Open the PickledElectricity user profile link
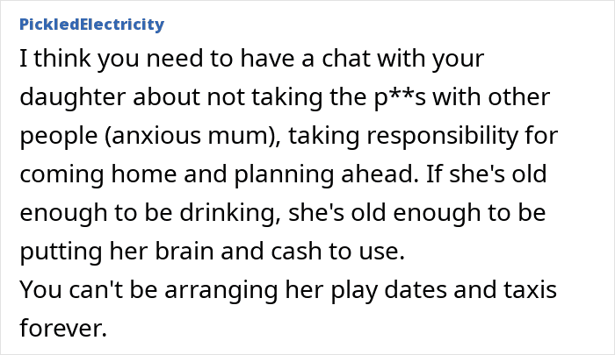This screenshot has width=615, height=355. [x=91, y=24]
